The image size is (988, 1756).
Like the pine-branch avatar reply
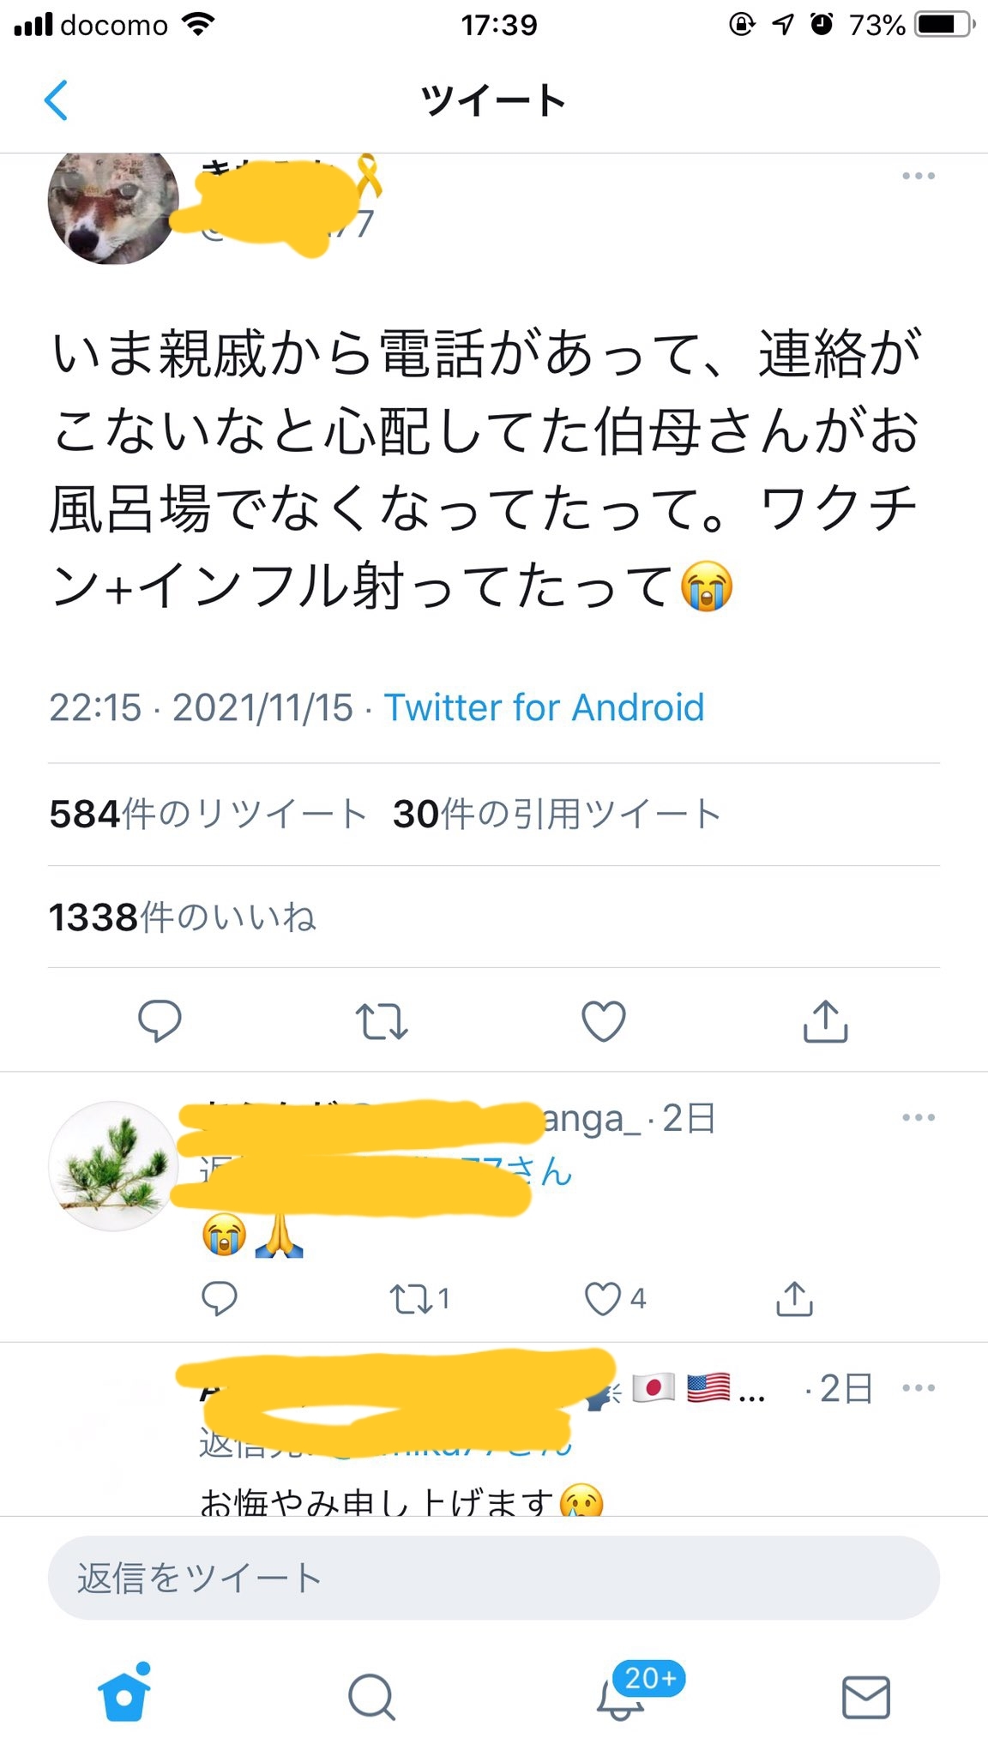[604, 1299]
